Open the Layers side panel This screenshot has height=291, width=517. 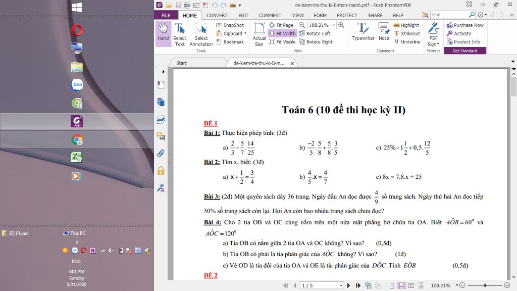[161, 119]
